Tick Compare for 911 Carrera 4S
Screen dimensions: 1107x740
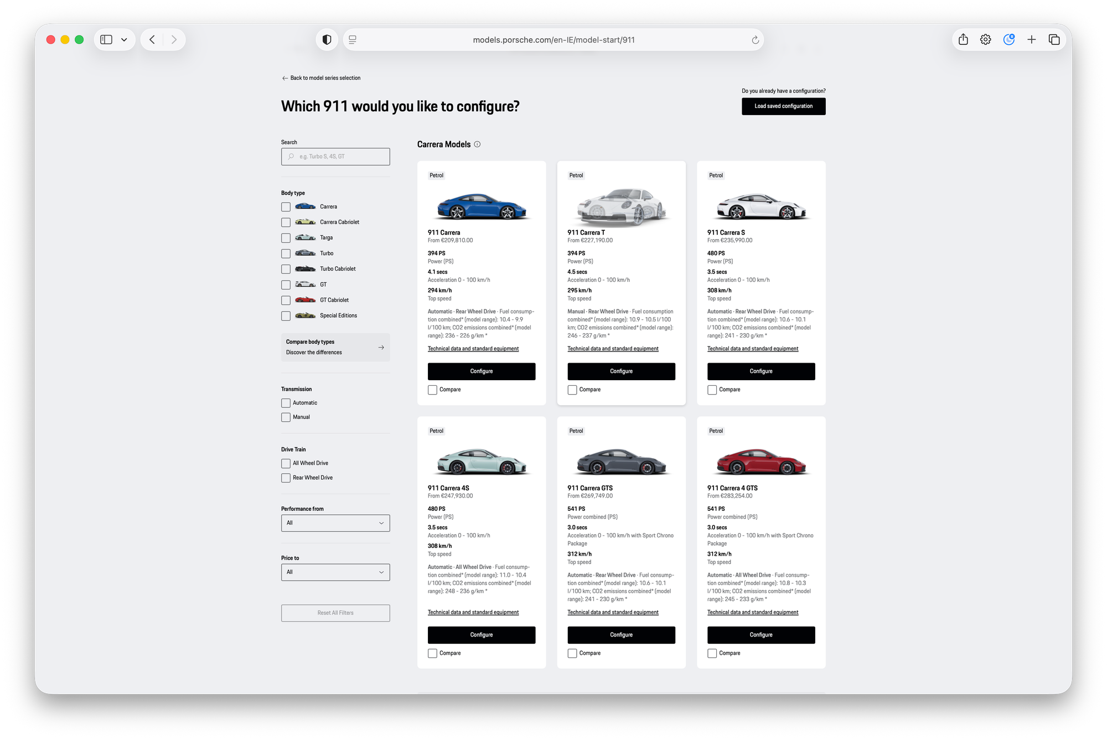coord(432,654)
